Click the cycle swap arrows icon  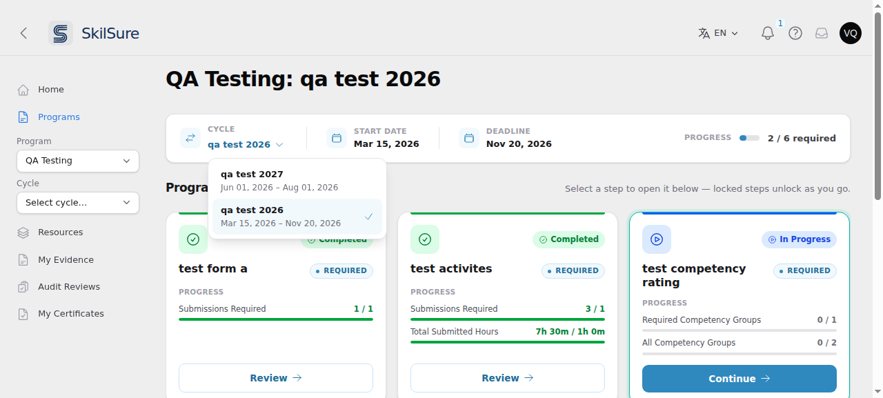190,138
